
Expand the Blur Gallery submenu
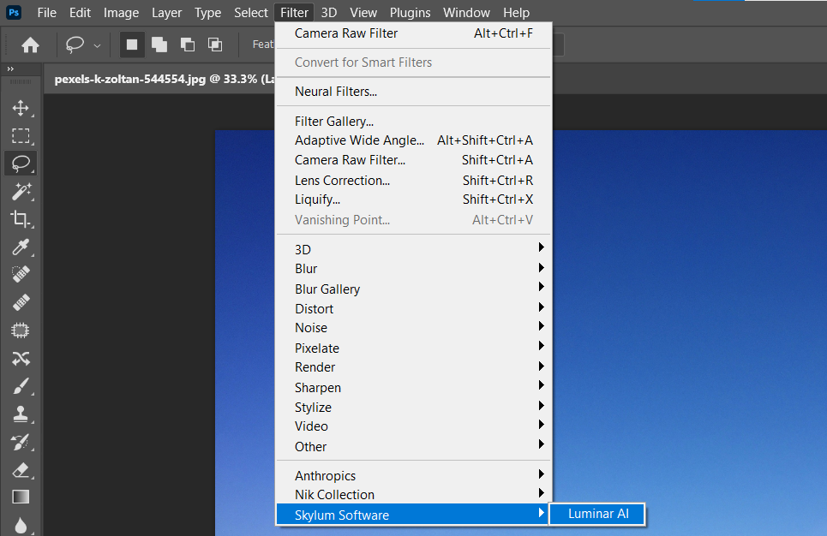pos(413,289)
